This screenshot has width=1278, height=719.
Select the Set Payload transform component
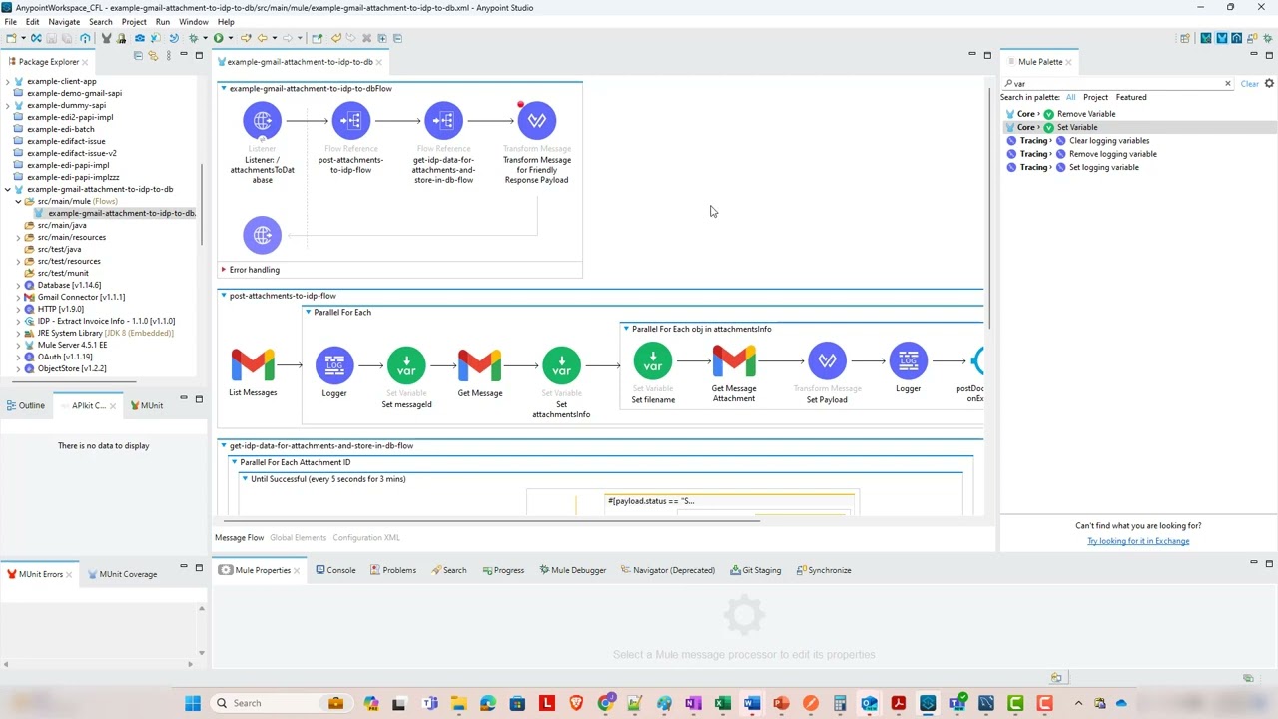tap(827, 360)
